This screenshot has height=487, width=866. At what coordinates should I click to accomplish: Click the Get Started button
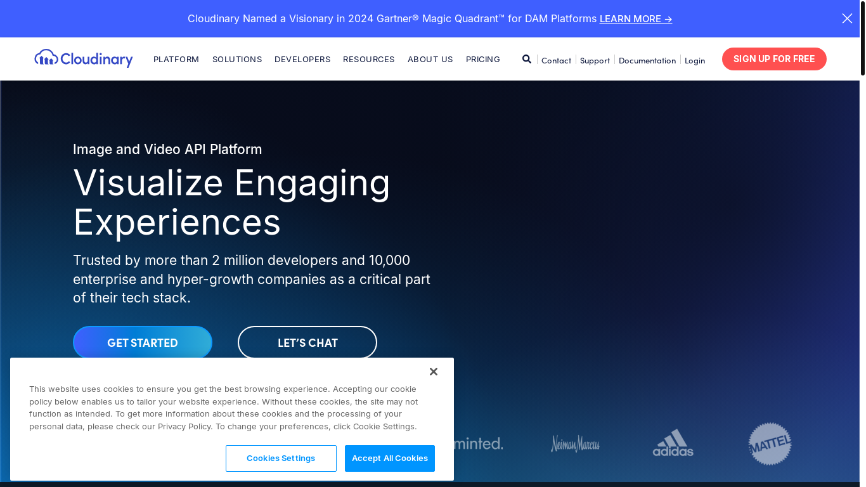click(x=143, y=342)
